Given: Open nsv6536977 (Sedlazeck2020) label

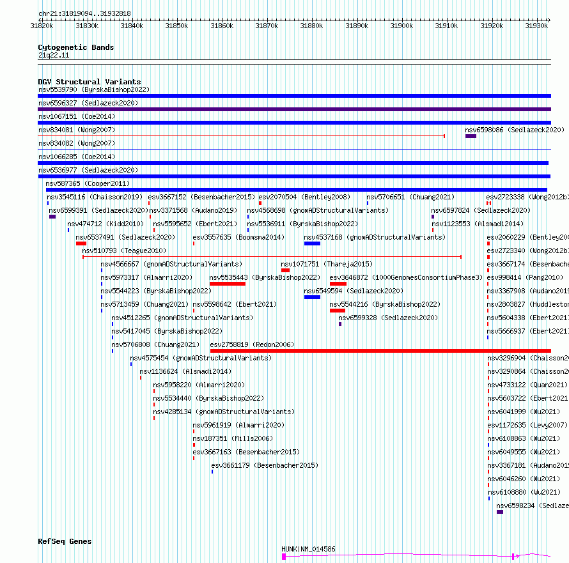Looking at the screenshot, I should (88, 170).
